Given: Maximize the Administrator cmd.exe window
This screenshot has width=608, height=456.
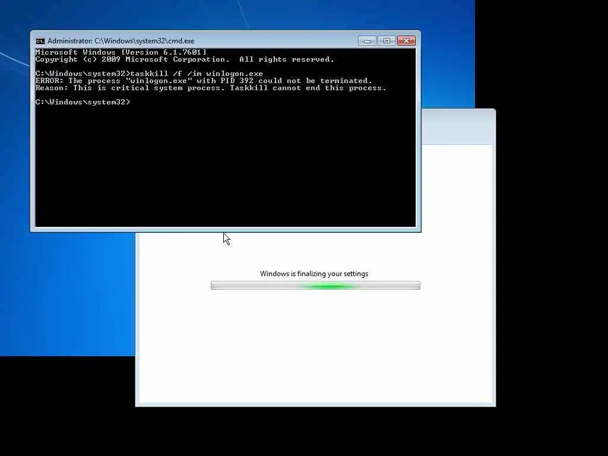Looking at the screenshot, I should pyautogui.click(x=387, y=41).
